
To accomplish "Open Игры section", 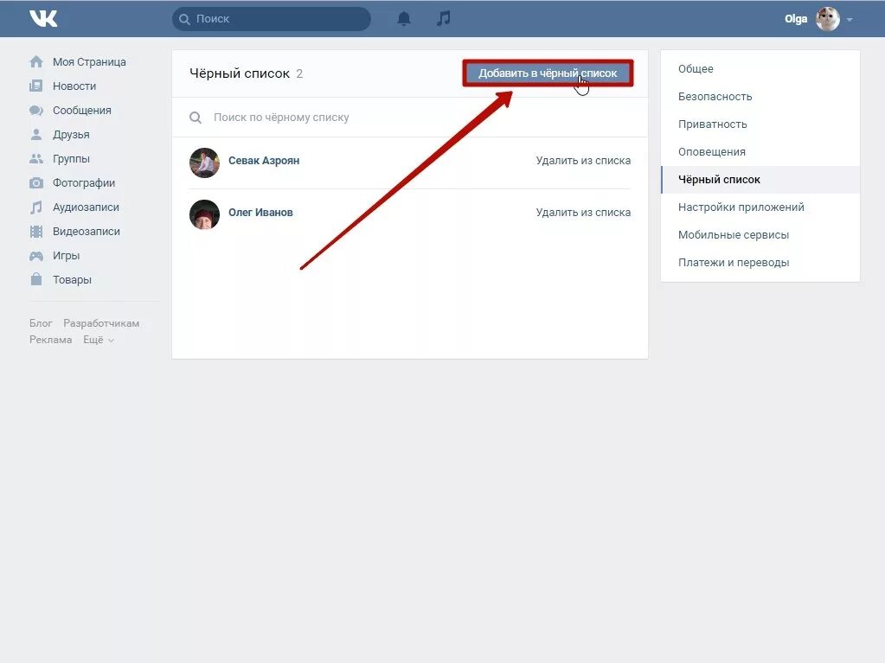I will [66, 255].
